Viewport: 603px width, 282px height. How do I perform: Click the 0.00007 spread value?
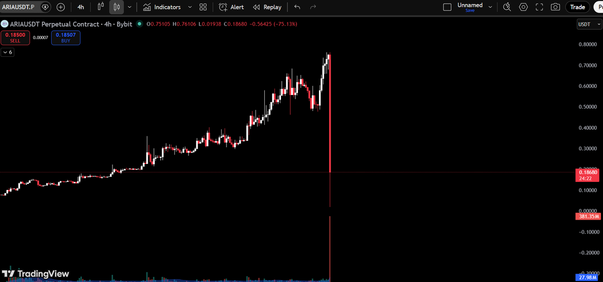click(41, 38)
